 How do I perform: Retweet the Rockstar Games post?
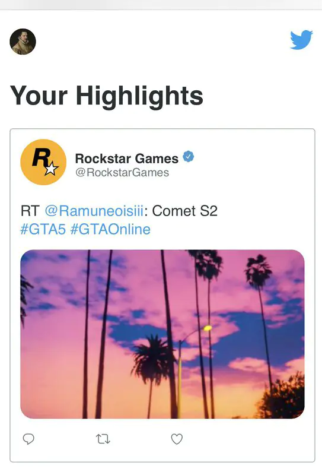pos(103,439)
